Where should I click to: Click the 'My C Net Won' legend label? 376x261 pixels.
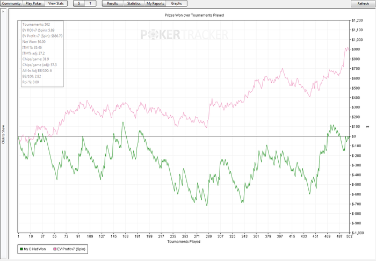point(35,249)
